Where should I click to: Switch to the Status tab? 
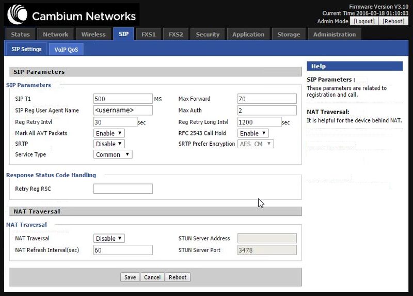tap(21, 35)
